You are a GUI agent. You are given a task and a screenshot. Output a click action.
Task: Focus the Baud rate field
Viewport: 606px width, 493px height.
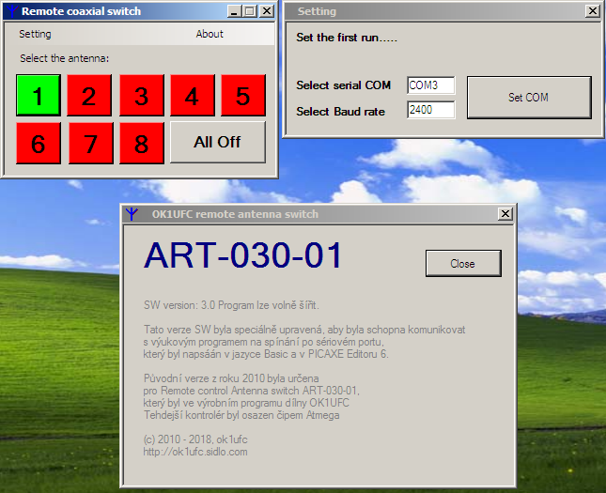pyautogui.click(x=430, y=111)
